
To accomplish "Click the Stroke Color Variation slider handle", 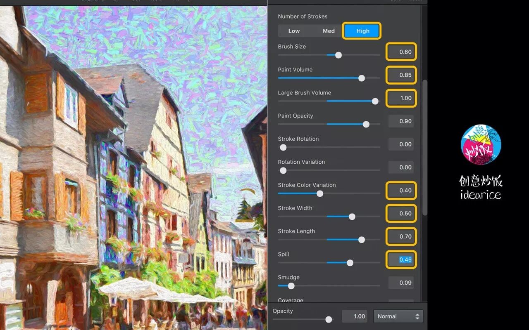I will coord(320,193).
